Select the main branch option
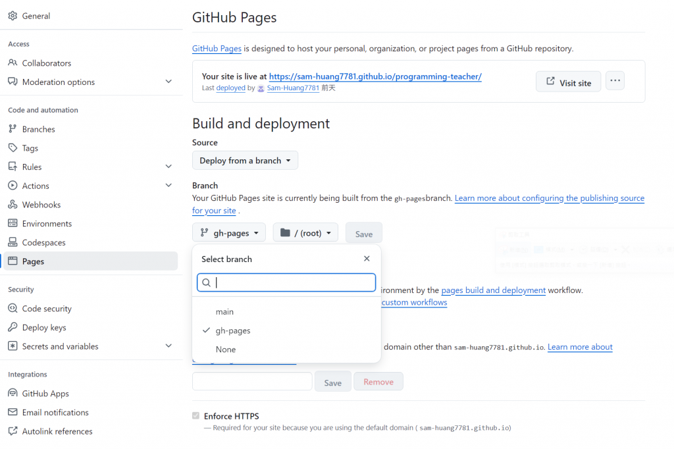674x449 pixels. [286, 311]
